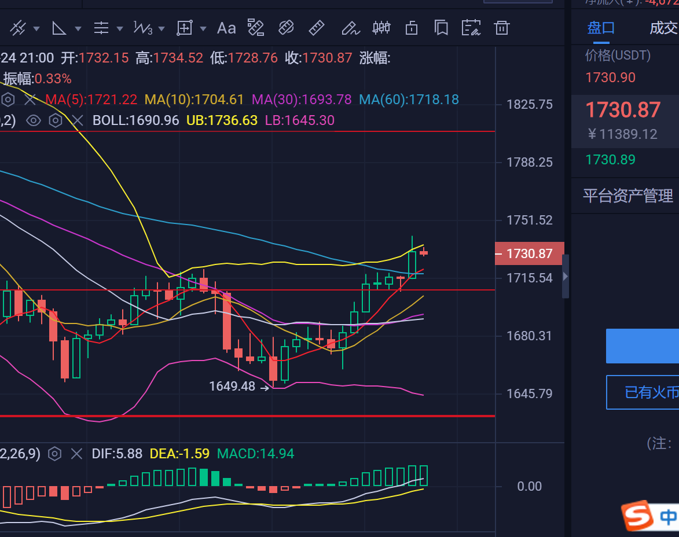Remove the MACD indicator with X
This screenshot has width=679, height=537.
[76, 454]
